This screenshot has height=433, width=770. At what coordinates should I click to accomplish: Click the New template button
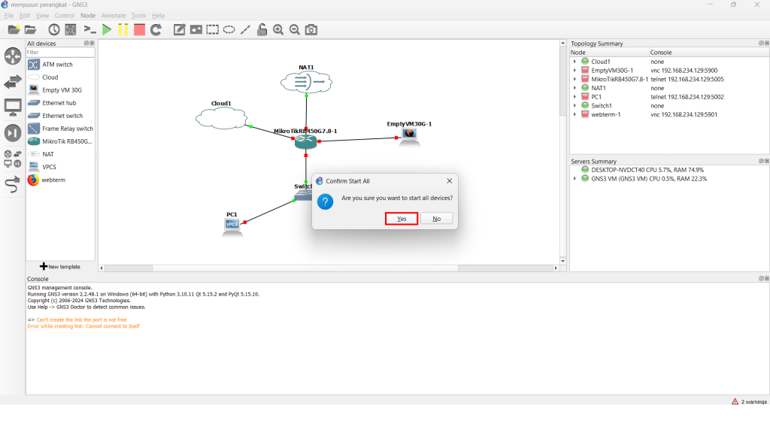(x=60, y=267)
